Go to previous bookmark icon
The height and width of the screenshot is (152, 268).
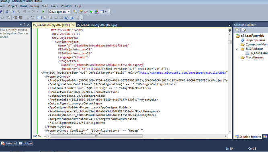click(45, 18)
